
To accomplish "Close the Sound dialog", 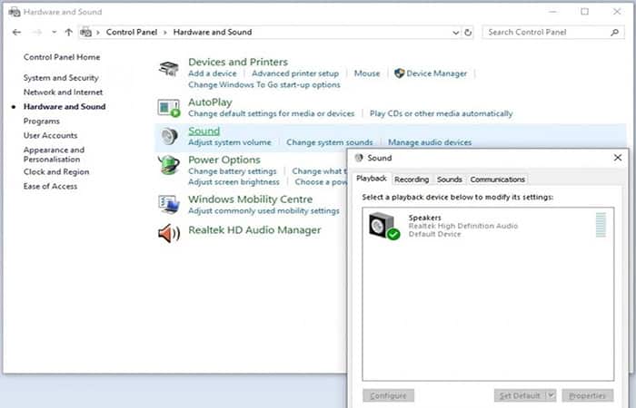I will click(618, 158).
